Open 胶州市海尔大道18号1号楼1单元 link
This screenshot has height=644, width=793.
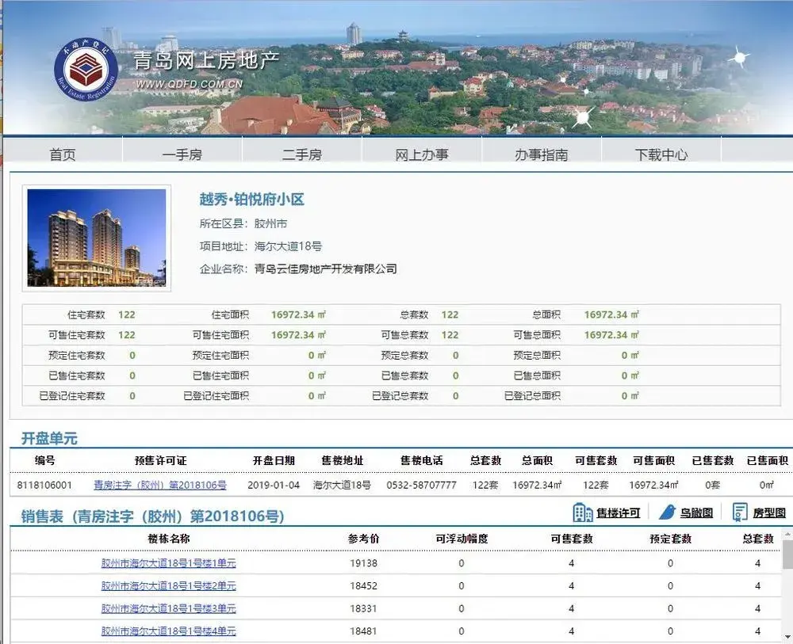pos(168,562)
